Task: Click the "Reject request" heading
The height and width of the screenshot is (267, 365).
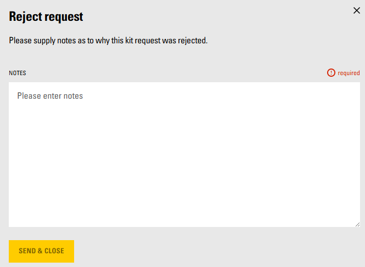Action: tap(46, 17)
